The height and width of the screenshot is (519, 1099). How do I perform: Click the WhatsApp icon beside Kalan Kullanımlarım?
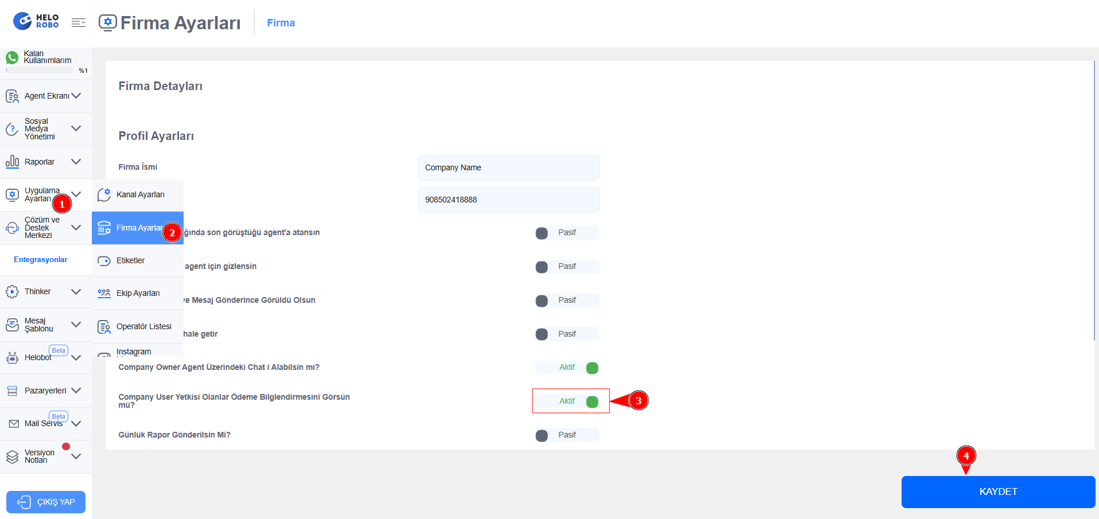pos(12,57)
